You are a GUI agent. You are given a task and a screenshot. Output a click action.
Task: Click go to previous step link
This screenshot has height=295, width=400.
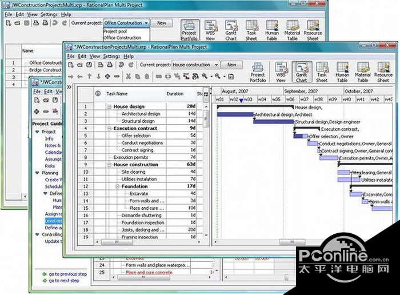click(68, 274)
